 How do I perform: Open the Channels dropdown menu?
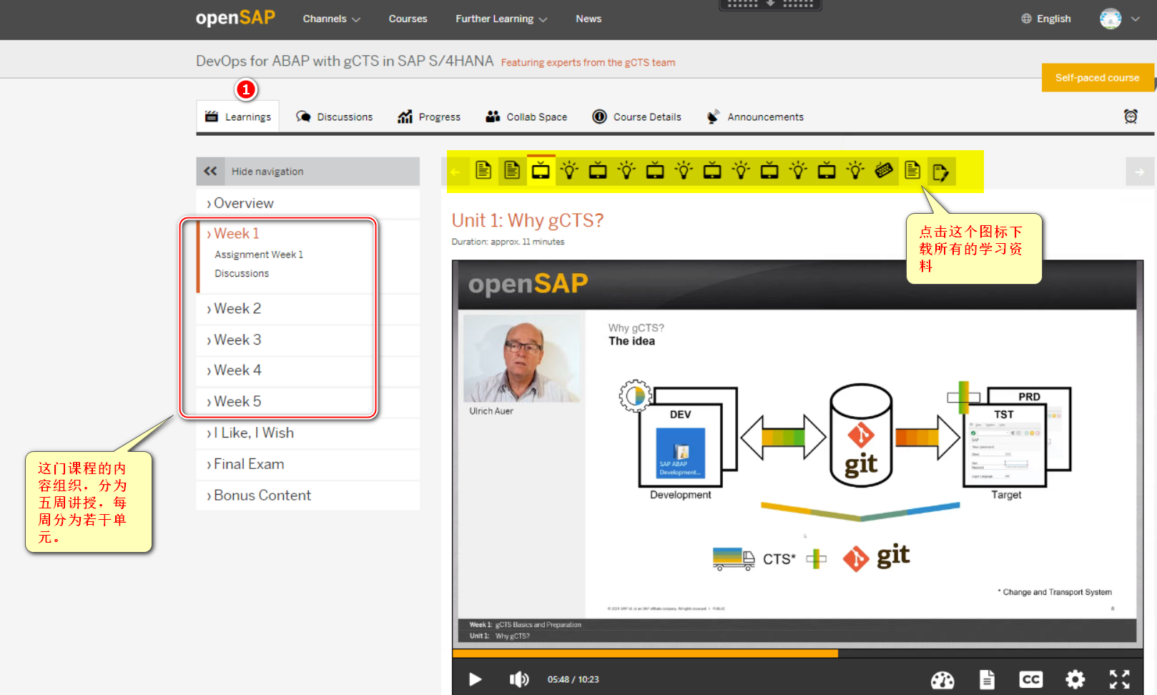[x=331, y=19]
